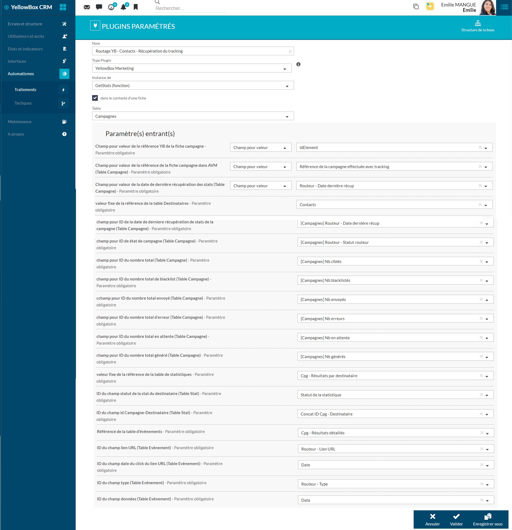
Task: Open the chat messages icon
Action: tap(99, 7)
